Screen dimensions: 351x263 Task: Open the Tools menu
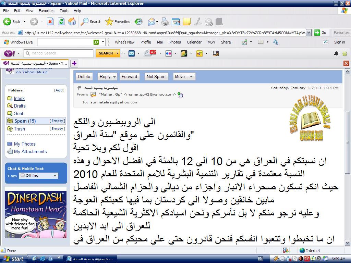tap(64, 11)
